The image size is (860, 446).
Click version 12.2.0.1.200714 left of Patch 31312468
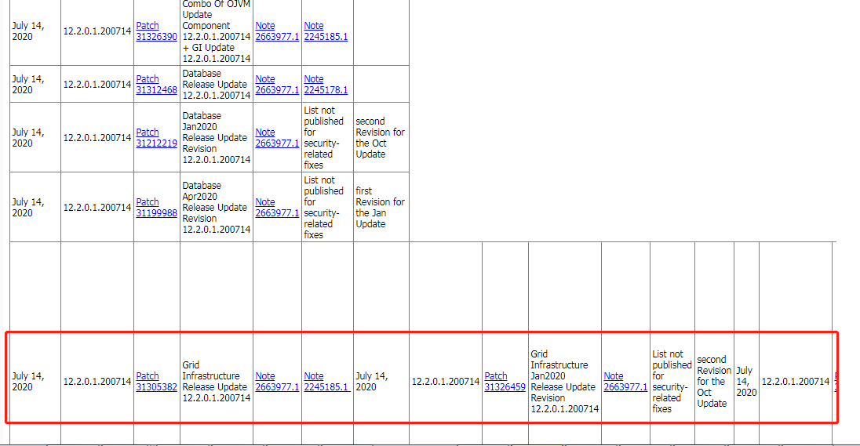tap(97, 85)
